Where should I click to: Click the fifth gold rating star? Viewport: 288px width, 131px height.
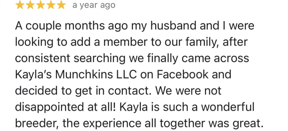click(x=61, y=5)
